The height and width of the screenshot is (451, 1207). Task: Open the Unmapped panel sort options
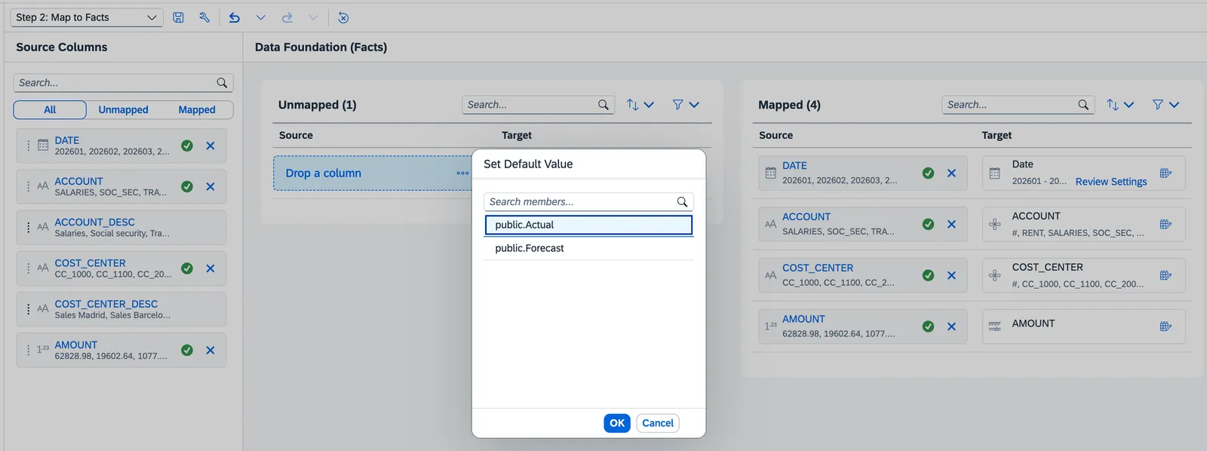(x=640, y=105)
